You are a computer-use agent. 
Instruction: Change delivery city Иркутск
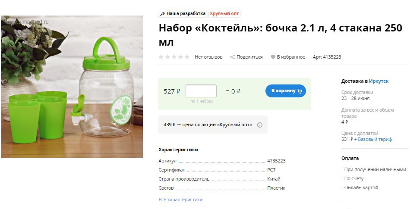[x=378, y=81]
